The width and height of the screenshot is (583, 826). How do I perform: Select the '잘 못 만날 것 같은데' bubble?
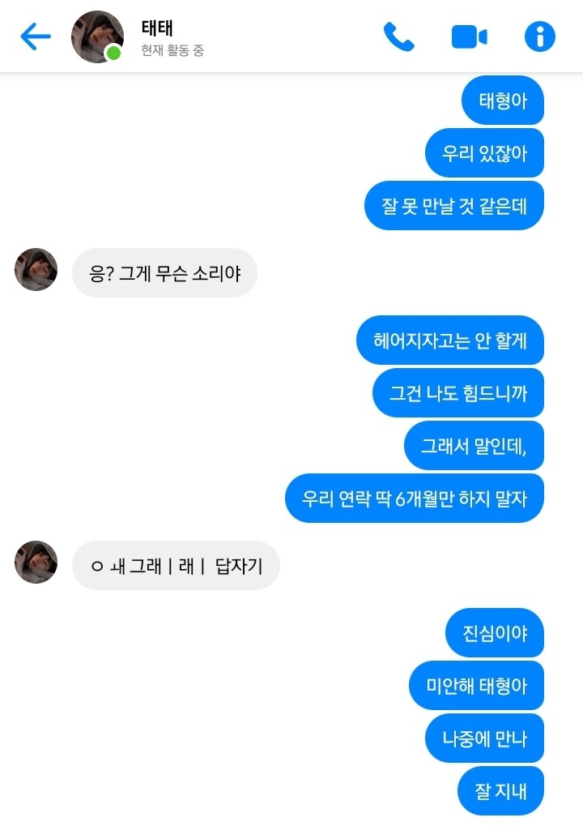pos(453,205)
